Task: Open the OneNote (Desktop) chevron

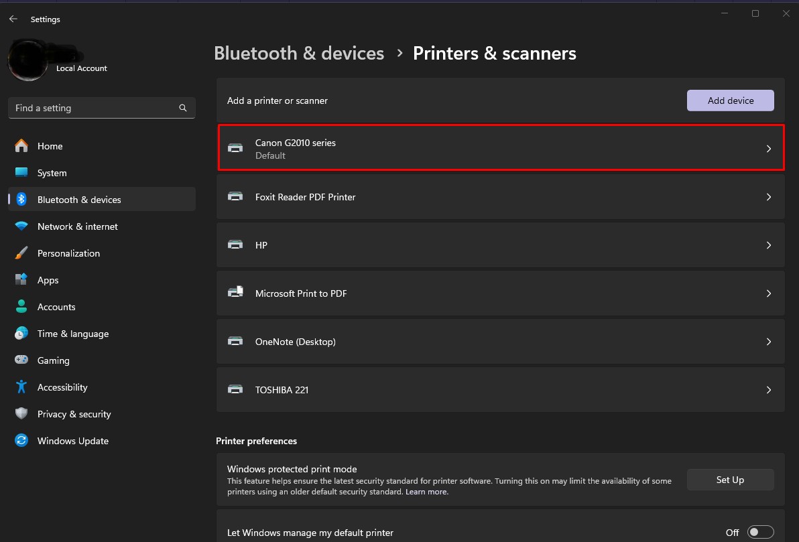Action: (x=769, y=341)
